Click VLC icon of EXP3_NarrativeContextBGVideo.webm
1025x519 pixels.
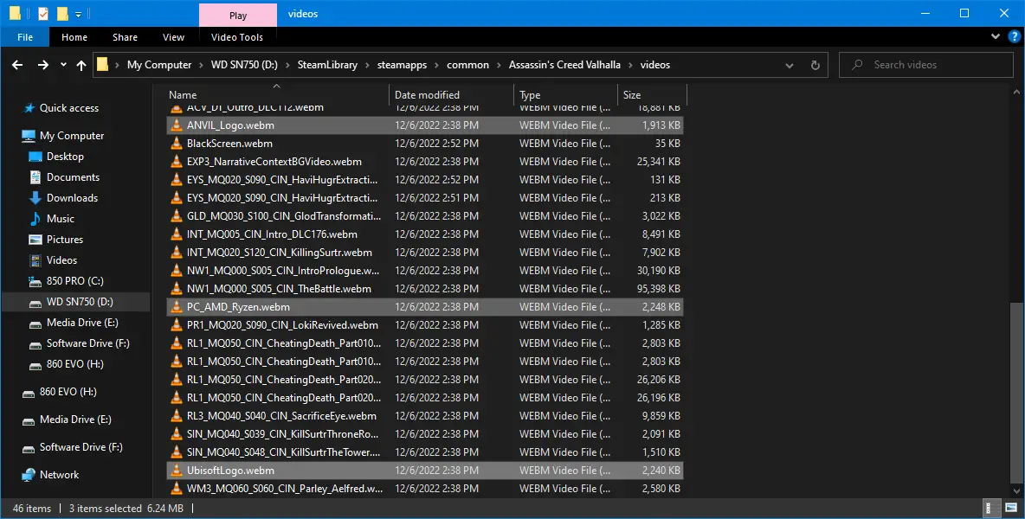[176, 161]
